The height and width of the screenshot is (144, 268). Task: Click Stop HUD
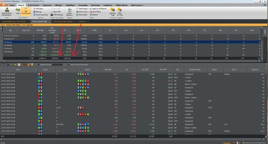(56, 11)
